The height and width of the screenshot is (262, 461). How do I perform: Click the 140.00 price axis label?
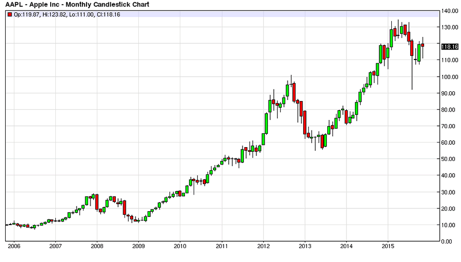click(450, 11)
